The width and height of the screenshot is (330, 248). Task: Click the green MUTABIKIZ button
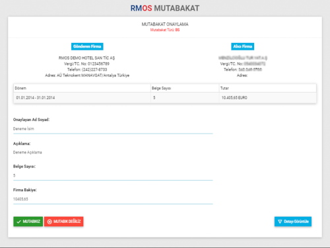click(28, 222)
